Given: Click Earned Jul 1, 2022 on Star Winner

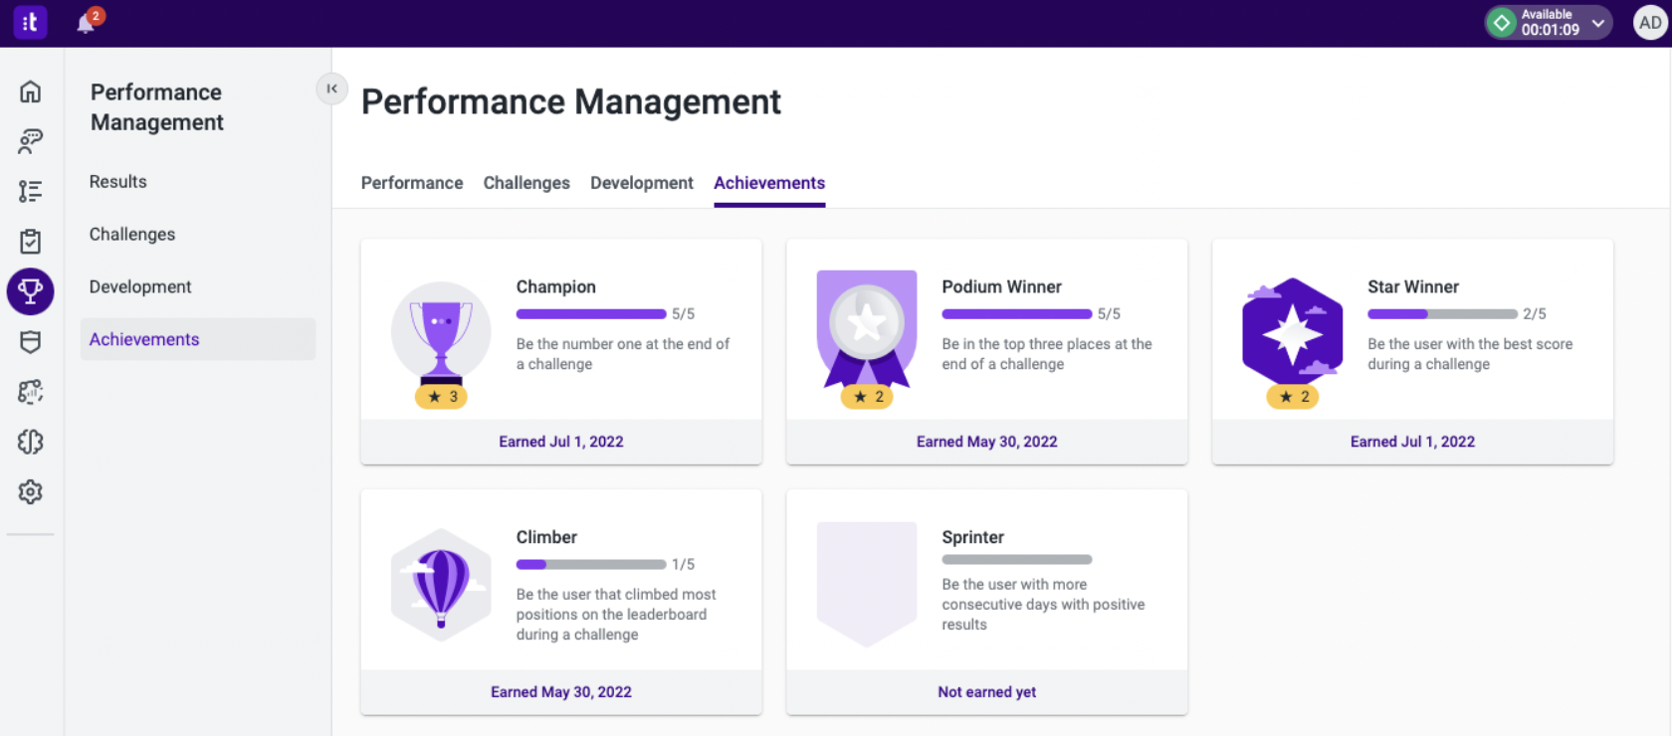Looking at the screenshot, I should (1413, 442).
